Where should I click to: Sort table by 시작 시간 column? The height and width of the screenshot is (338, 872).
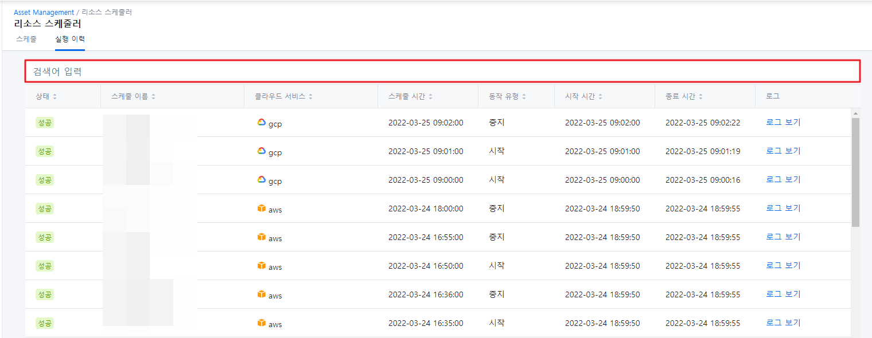(x=600, y=97)
